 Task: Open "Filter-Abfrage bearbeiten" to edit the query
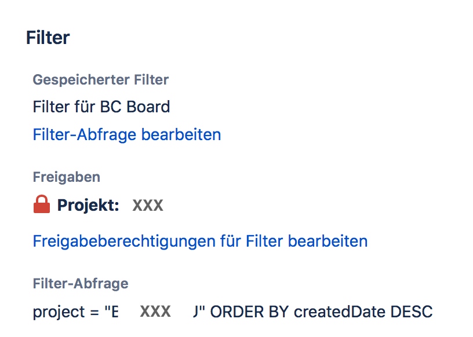tap(126, 134)
